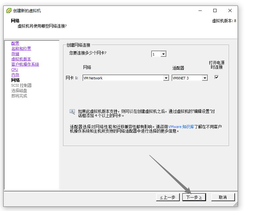This screenshot has height=211, width=256.
Task: Click the 虚拟机版本: 8 text
Action: (x=224, y=21)
